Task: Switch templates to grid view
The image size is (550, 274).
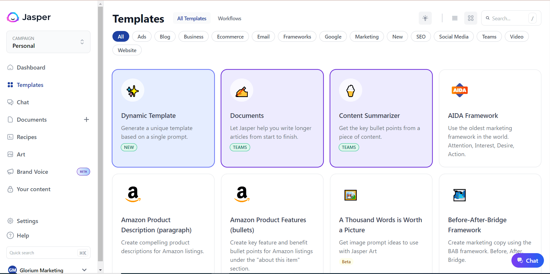Action: click(470, 18)
